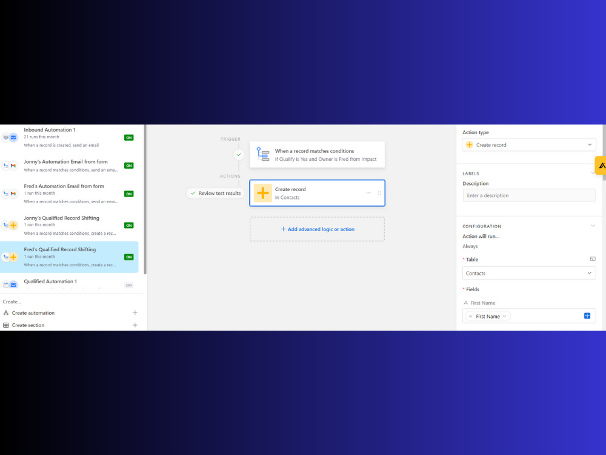Select the Create record plus icon on the action card
Image resolution: width=606 pixels, height=455 pixels.
[x=262, y=192]
